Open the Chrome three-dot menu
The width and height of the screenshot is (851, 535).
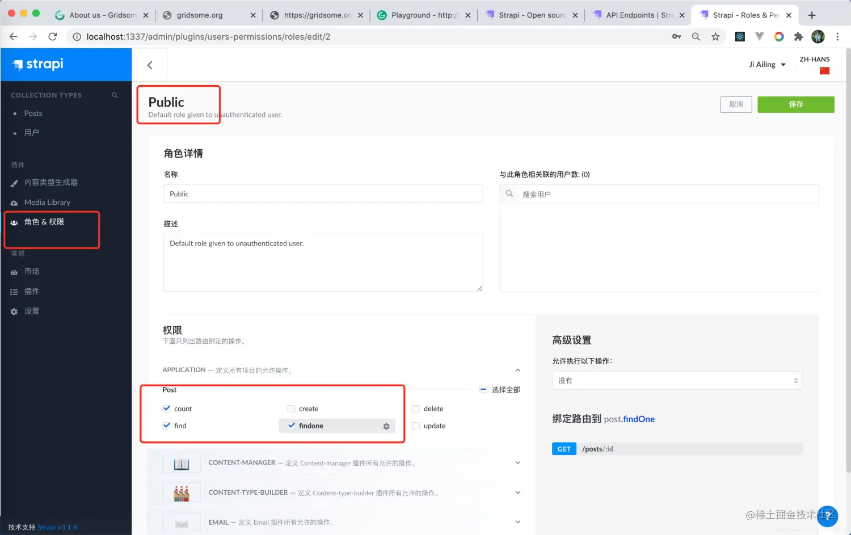837,37
